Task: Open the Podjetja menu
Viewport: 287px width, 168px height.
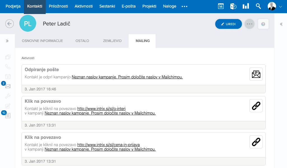Action: click(13, 6)
